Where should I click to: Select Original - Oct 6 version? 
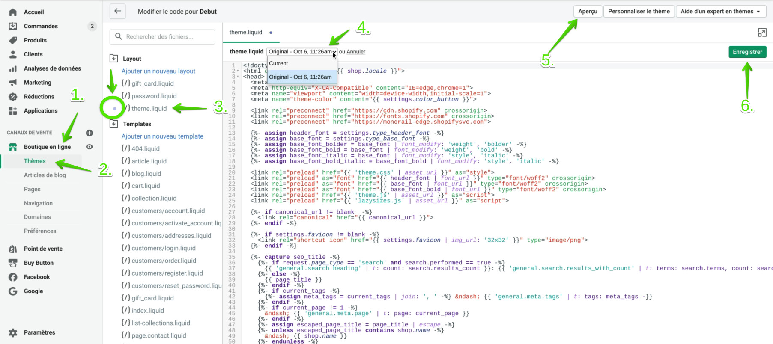click(x=300, y=77)
